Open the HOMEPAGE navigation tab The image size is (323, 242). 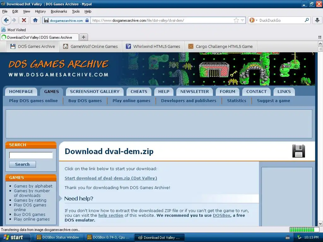(21, 92)
